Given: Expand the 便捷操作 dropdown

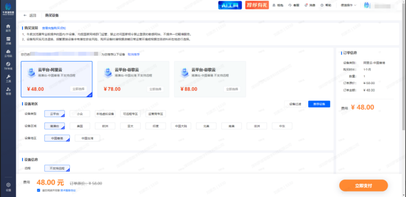Looking at the screenshot, I should pyautogui.click(x=349, y=5).
